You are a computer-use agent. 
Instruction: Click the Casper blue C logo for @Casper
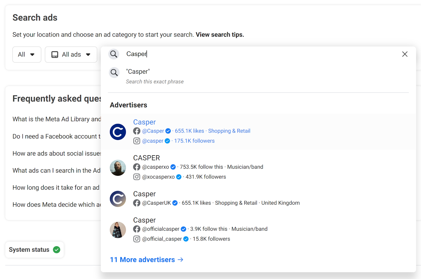(118, 132)
